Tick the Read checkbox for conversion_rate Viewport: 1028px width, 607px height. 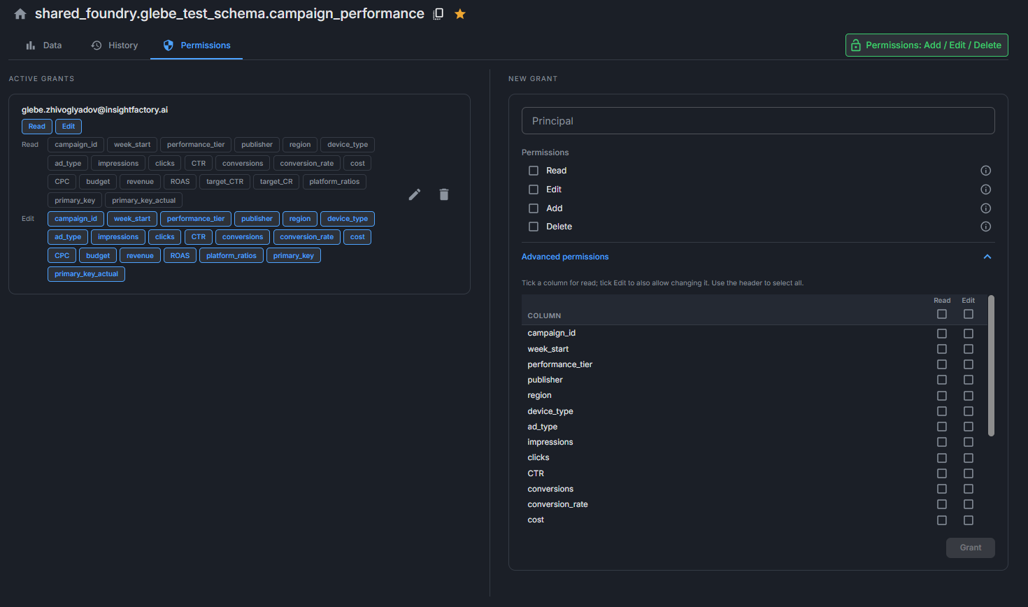[942, 504]
